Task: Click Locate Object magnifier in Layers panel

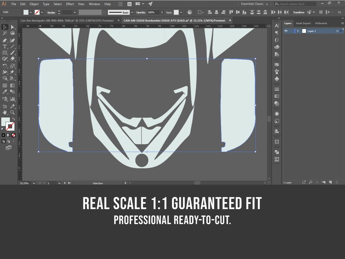Action: 310,182
